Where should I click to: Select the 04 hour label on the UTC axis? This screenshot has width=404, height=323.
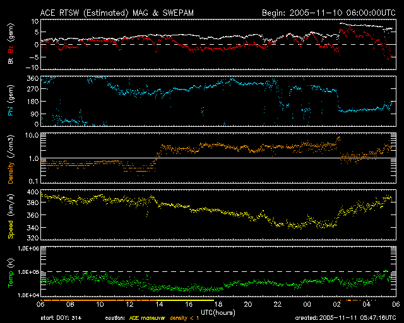click(366, 305)
